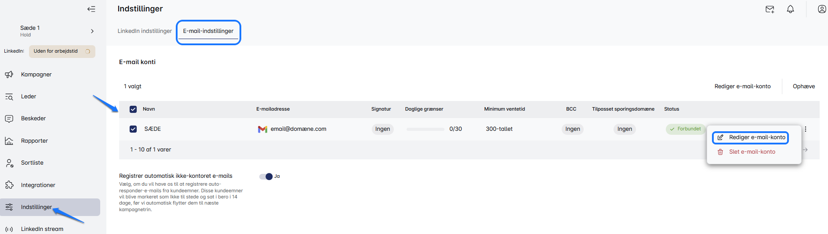
Task: Uncheck the SÆDE row checkbox
Action: 133,129
